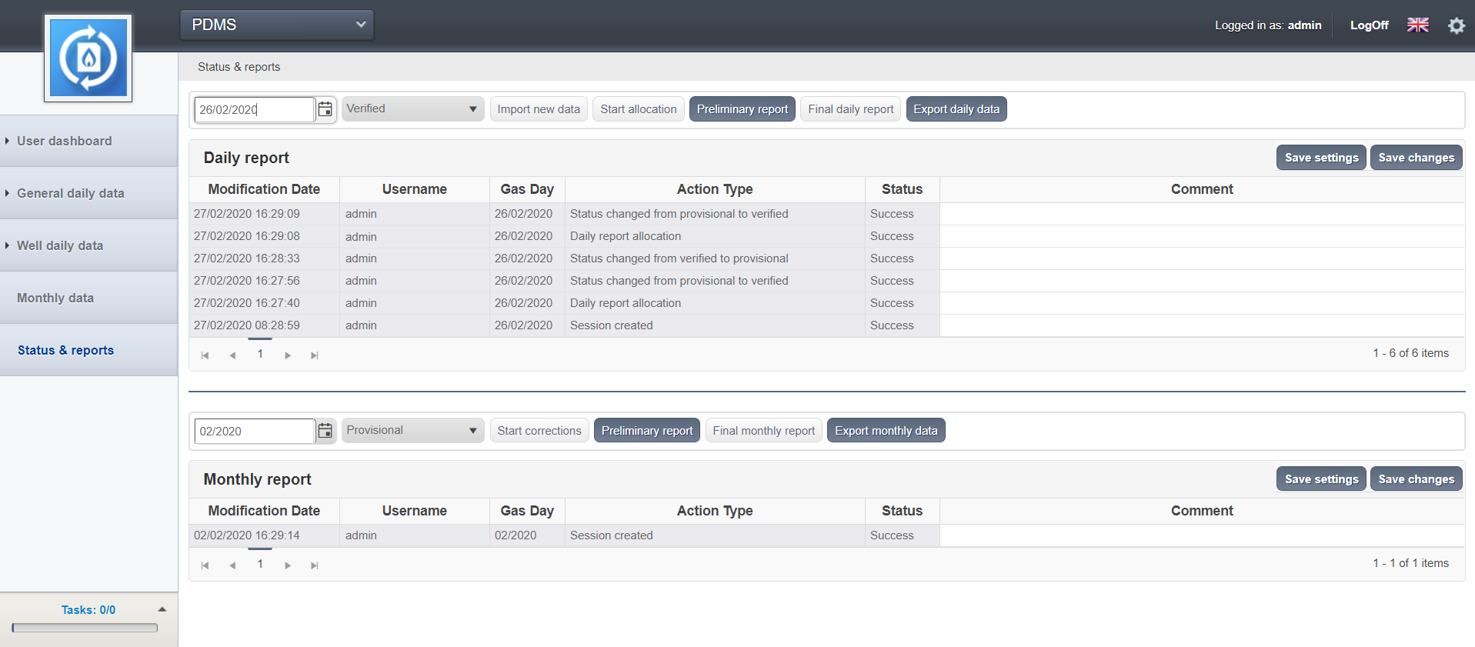Image resolution: width=1475 pixels, height=647 pixels.
Task: Go to next page of Daily report
Action: pyautogui.click(x=288, y=355)
